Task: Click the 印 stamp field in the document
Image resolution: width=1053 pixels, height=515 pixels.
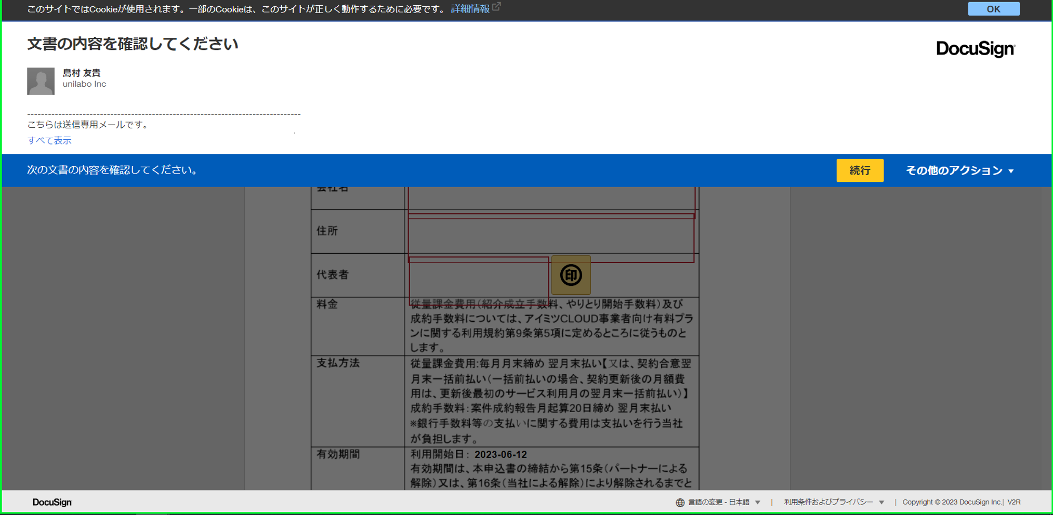Action: pos(571,275)
